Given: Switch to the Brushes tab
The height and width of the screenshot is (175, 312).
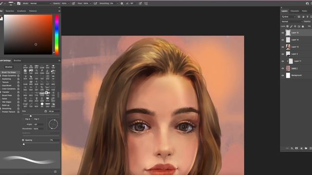Looking at the screenshot, I should tap(18, 60).
